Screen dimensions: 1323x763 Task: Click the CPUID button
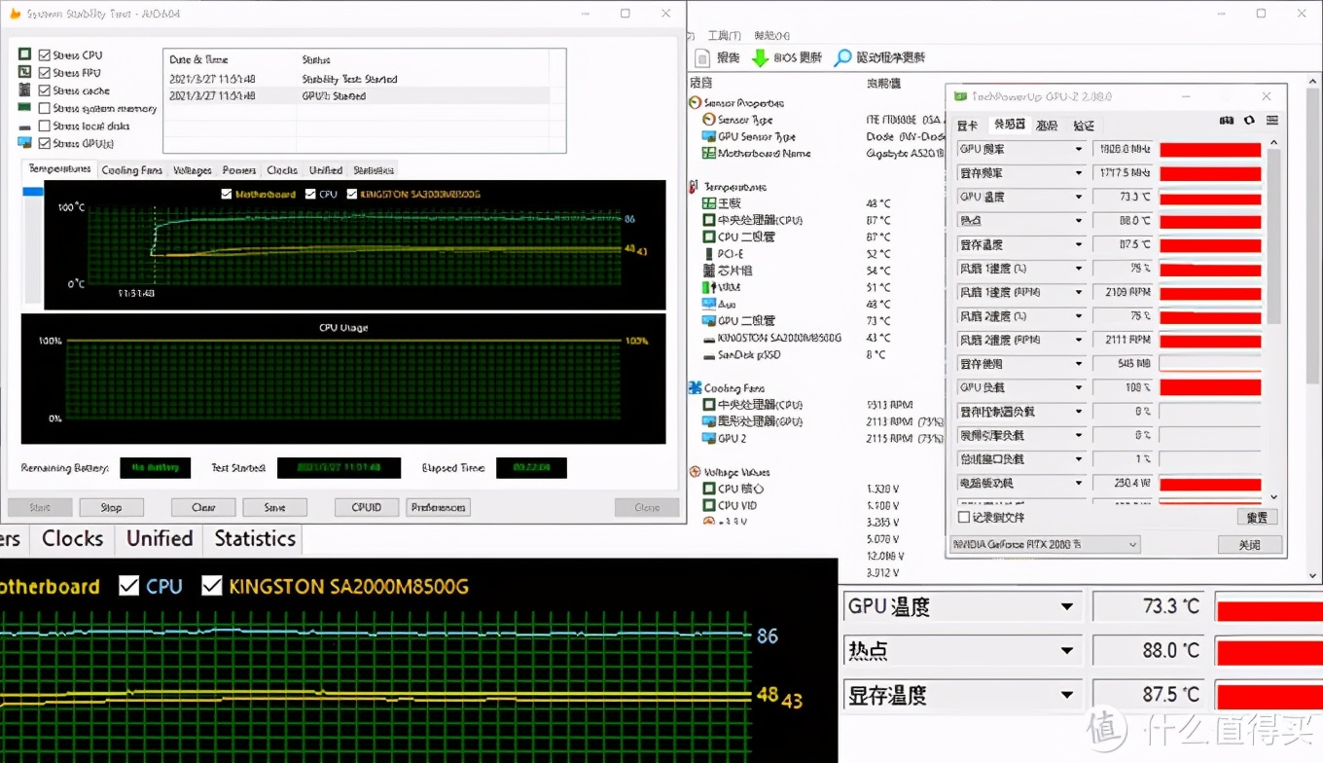[366, 507]
